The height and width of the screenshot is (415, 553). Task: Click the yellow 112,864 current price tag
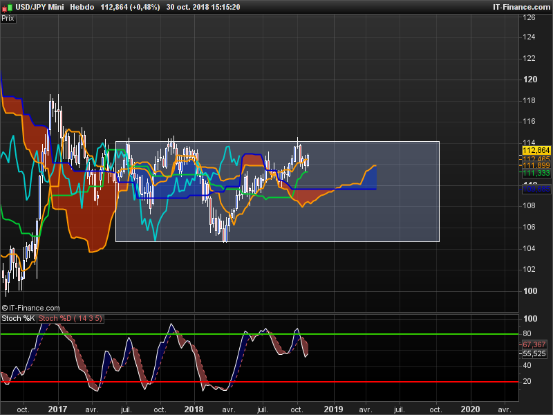click(536, 150)
